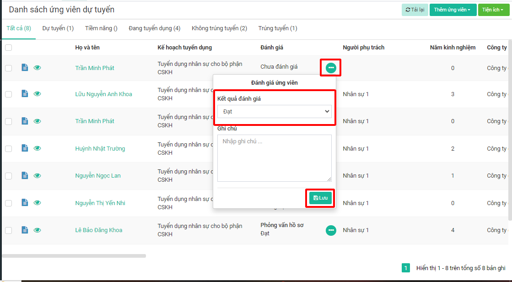Click the horizontal scrollbar below the table

(74, 256)
